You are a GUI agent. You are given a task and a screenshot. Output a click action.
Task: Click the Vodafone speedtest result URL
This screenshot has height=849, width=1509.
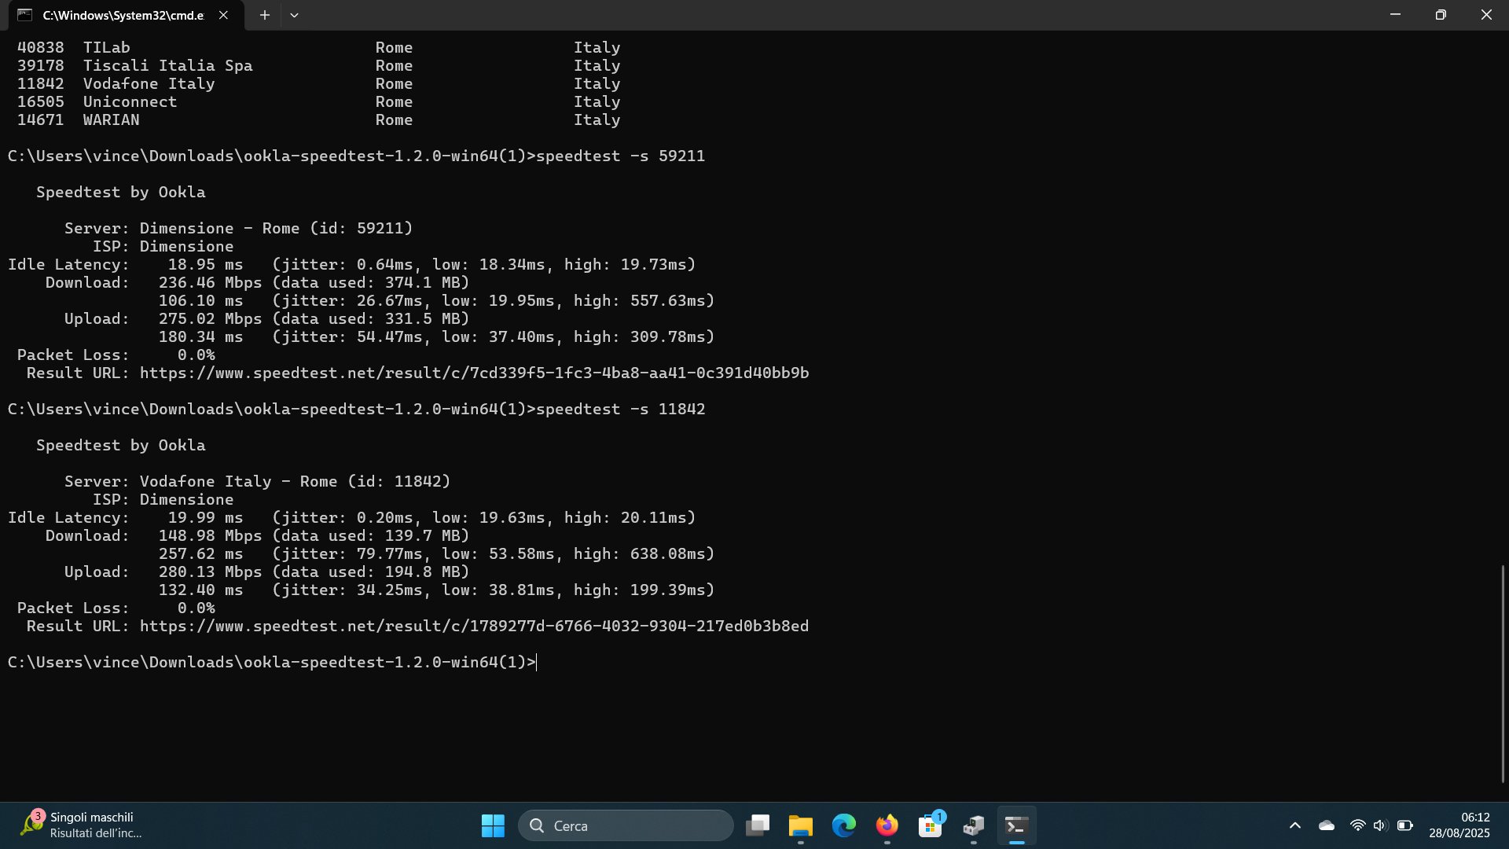[474, 627]
